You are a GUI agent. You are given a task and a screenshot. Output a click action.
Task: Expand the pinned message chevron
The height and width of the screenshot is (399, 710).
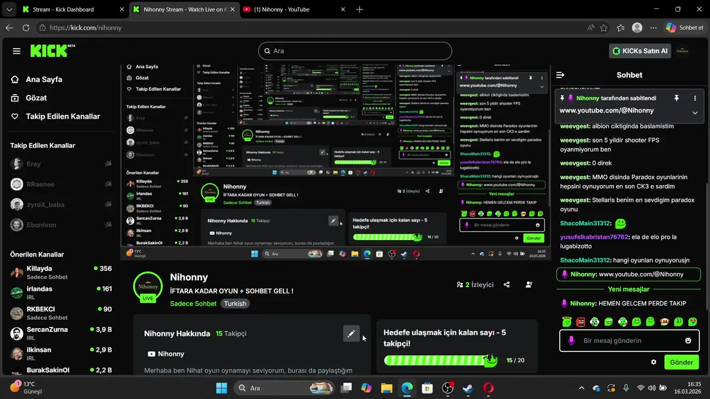pos(695,112)
